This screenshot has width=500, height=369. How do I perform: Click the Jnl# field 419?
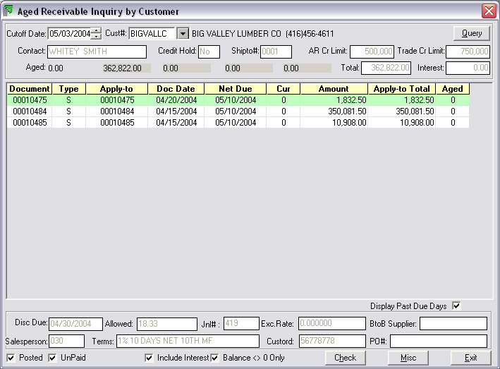point(241,323)
